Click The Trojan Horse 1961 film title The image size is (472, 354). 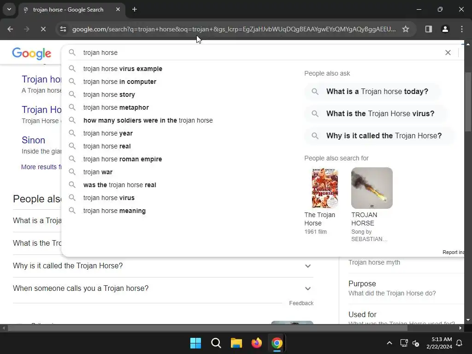click(320, 219)
